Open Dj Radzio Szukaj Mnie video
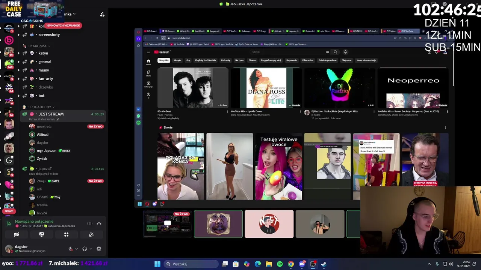This screenshot has height=270, width=481. 339,88
